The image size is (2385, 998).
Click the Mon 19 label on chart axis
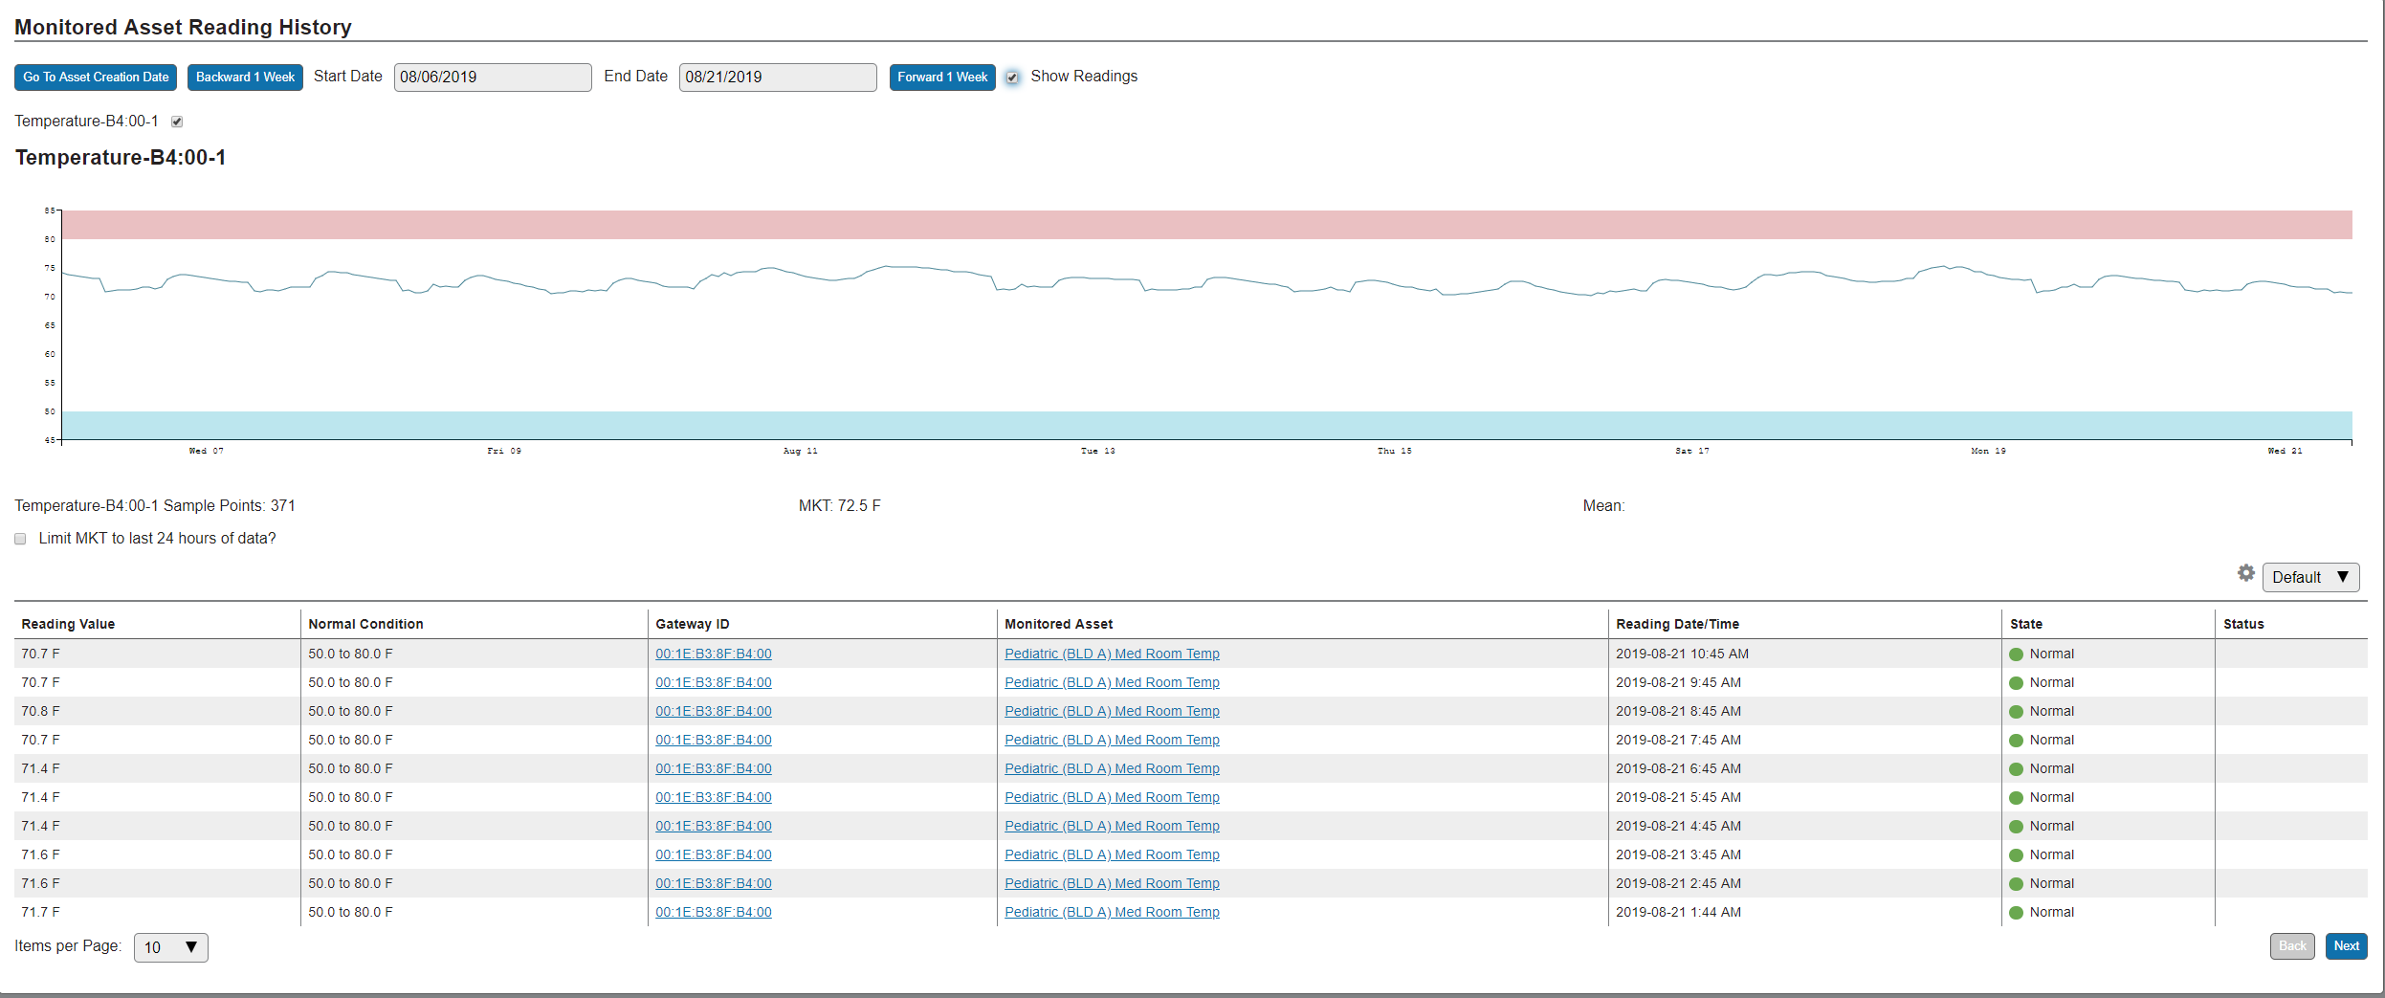point(1989,451)
